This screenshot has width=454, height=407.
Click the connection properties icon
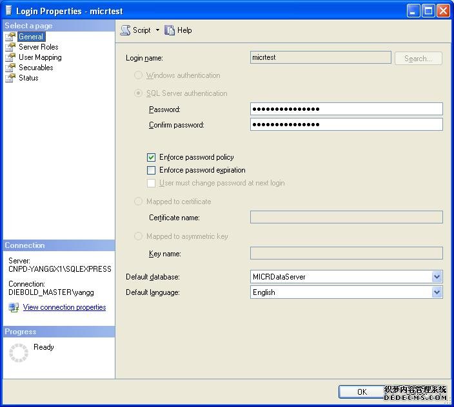(14, 308)
